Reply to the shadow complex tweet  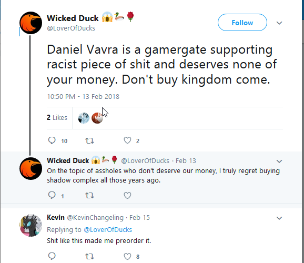coord(52,195)
